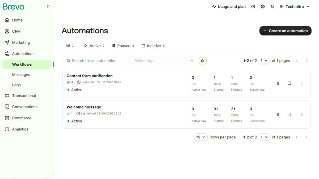
Task: Pause Welcome message automation
Action: tap(278, 115)
